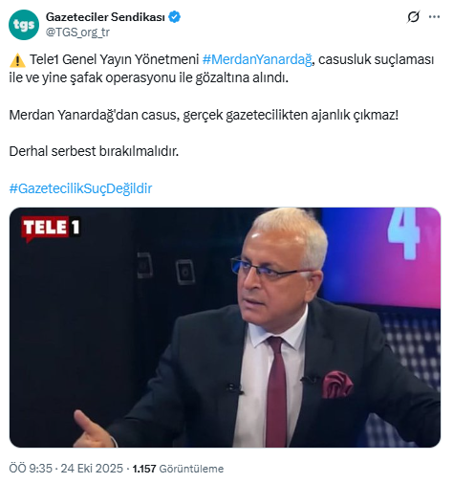Click the man's red pocket square
The height and width of the screenshot is (483, 453).
[337, 384]
